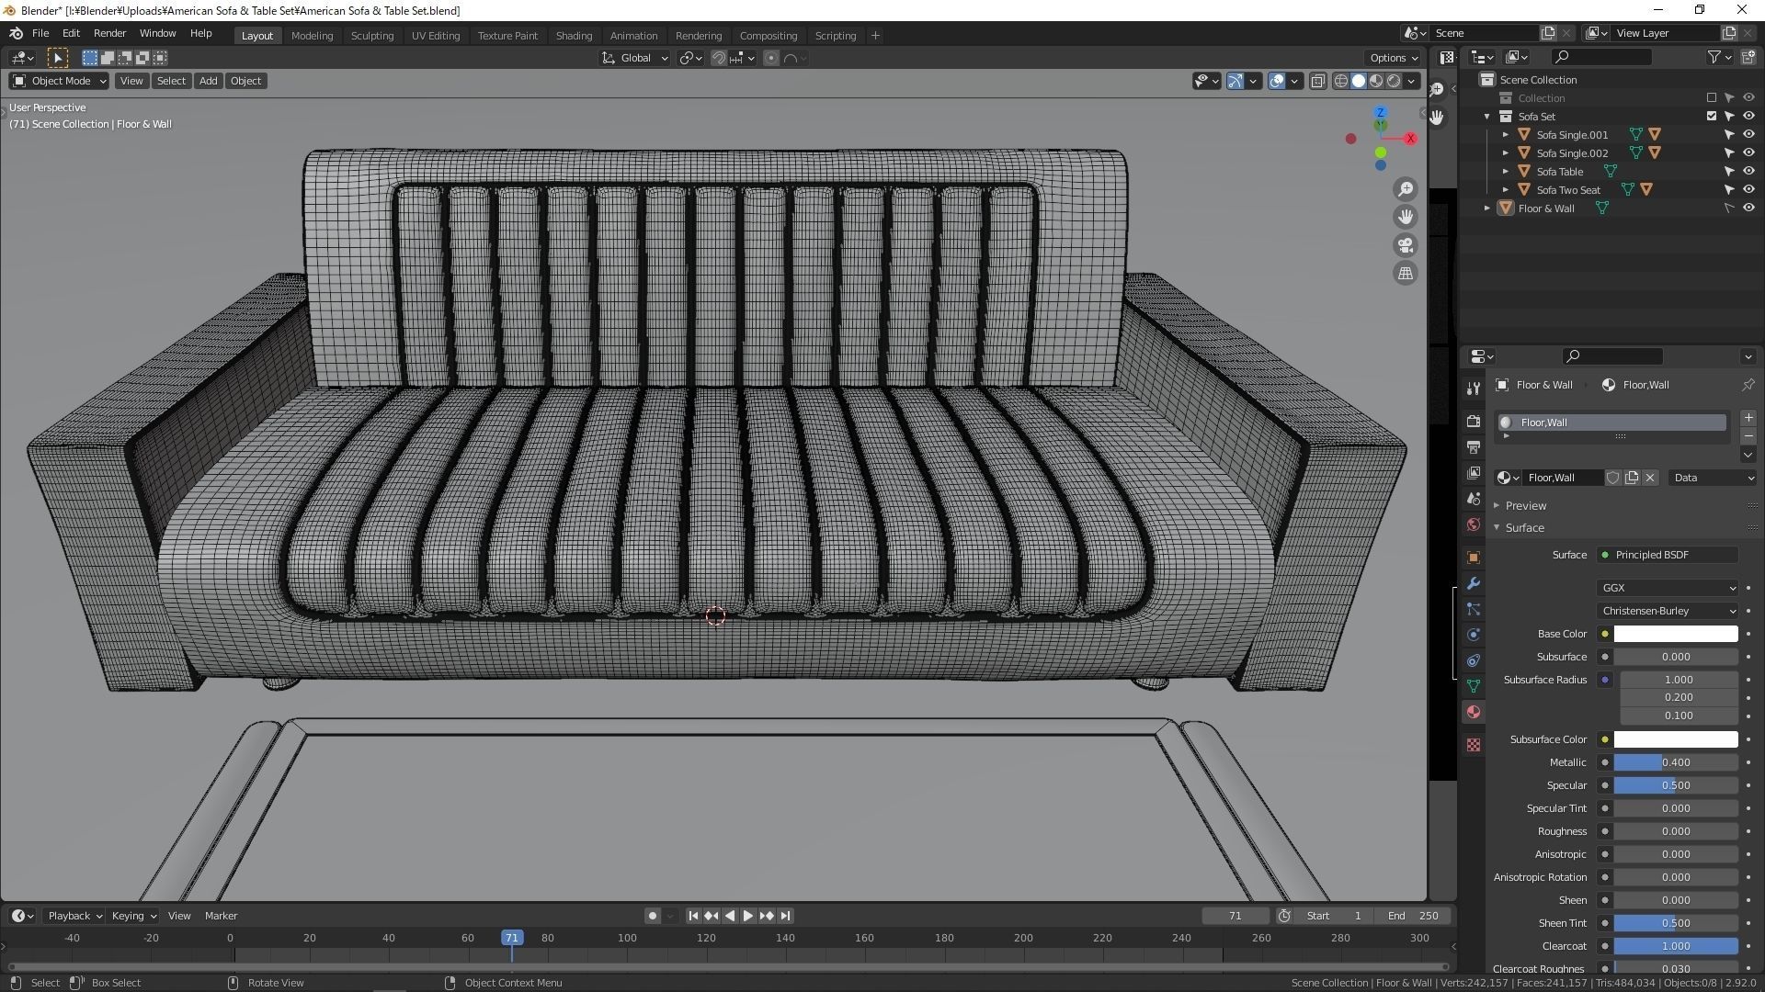
Task: Open the Texture properties tab
Action: point(1474,745)
